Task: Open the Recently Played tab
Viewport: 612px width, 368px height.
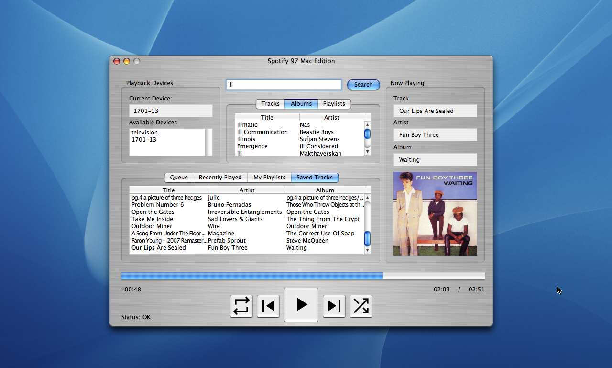Action: coord(220,178)
